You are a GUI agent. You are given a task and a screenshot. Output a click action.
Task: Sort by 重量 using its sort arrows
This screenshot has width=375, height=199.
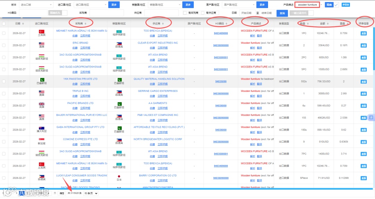[348, 24]
